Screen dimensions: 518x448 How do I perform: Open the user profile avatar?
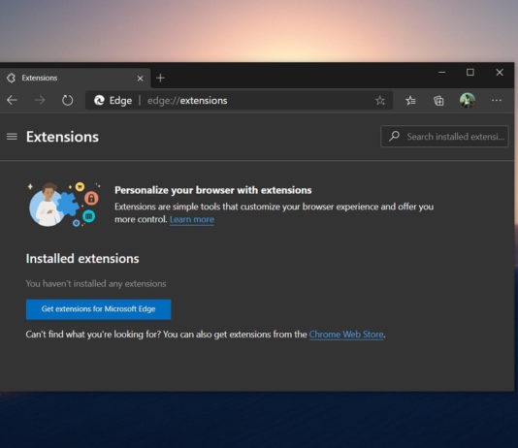pyautogui.click(x=468, y=100)
